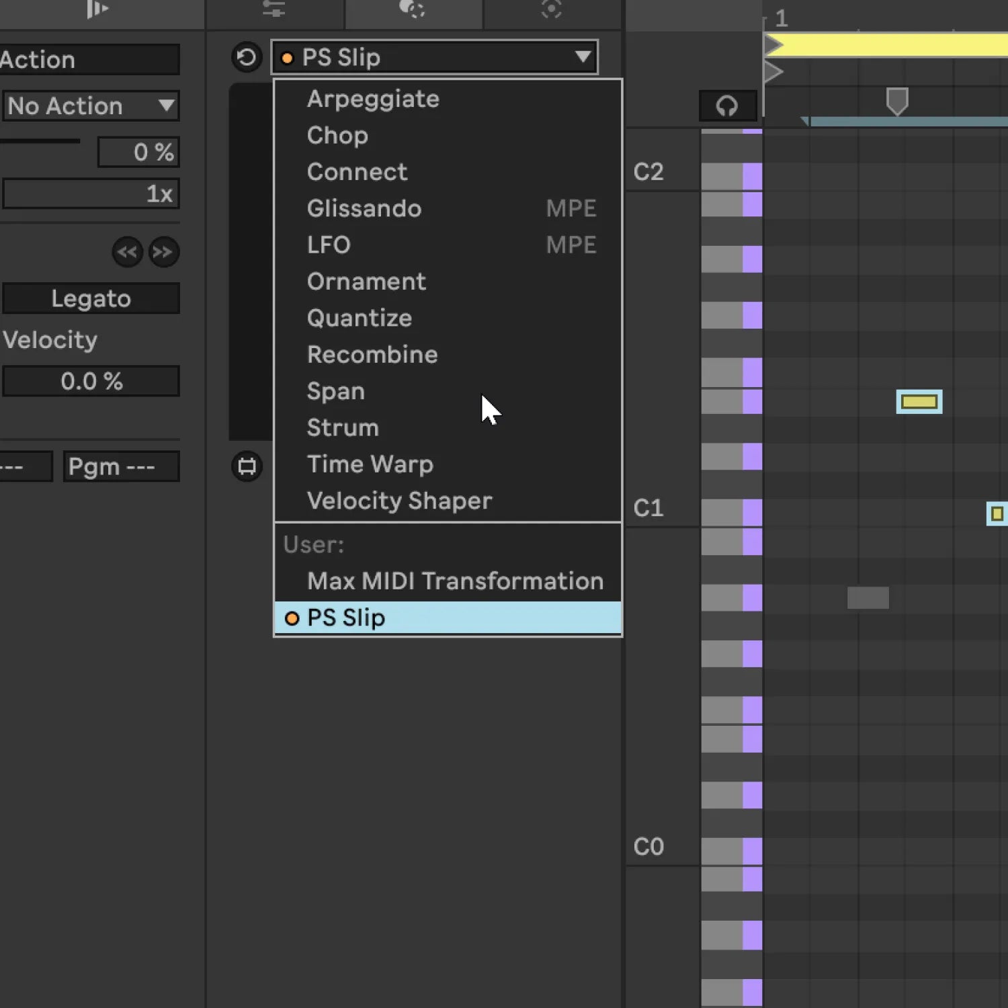Image resolution: width=1008 pixels, height=1008 pixels.
Task: Click the yellow loop start marker triangle
Action: pos(773,46)
